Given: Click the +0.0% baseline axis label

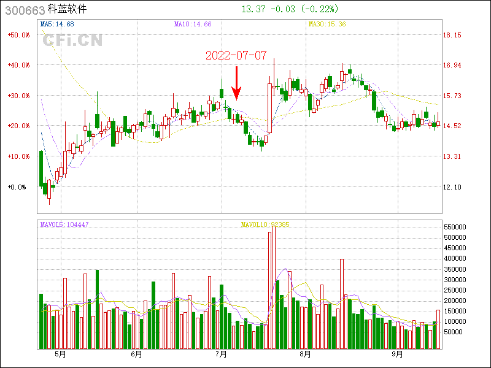Looking at the screenshot, I should [x=17, y=186].
